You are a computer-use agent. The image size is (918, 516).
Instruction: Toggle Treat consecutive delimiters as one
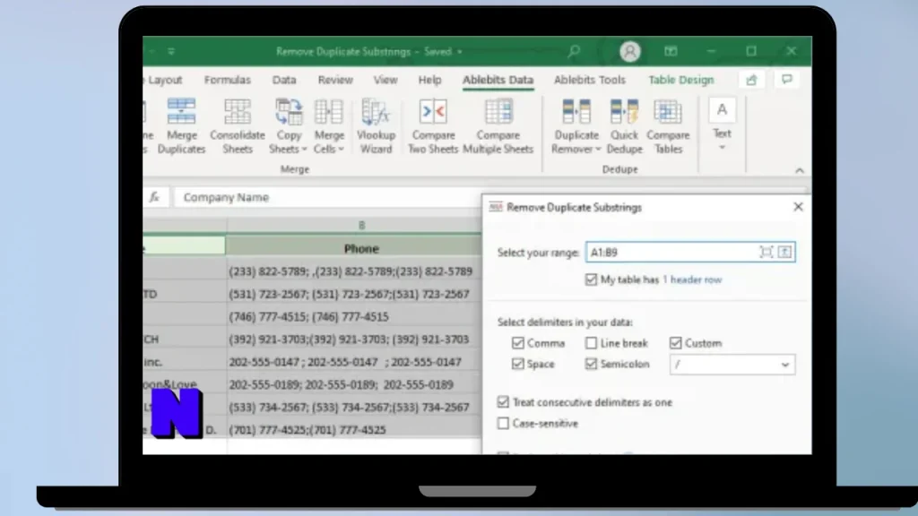[503, 402]
